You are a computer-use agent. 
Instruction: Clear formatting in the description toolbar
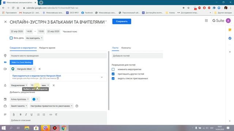coord(56,115)
